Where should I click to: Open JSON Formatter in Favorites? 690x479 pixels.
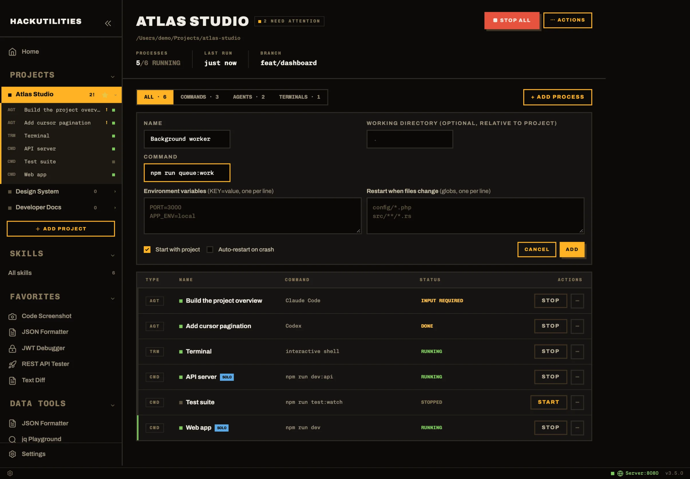45,332
